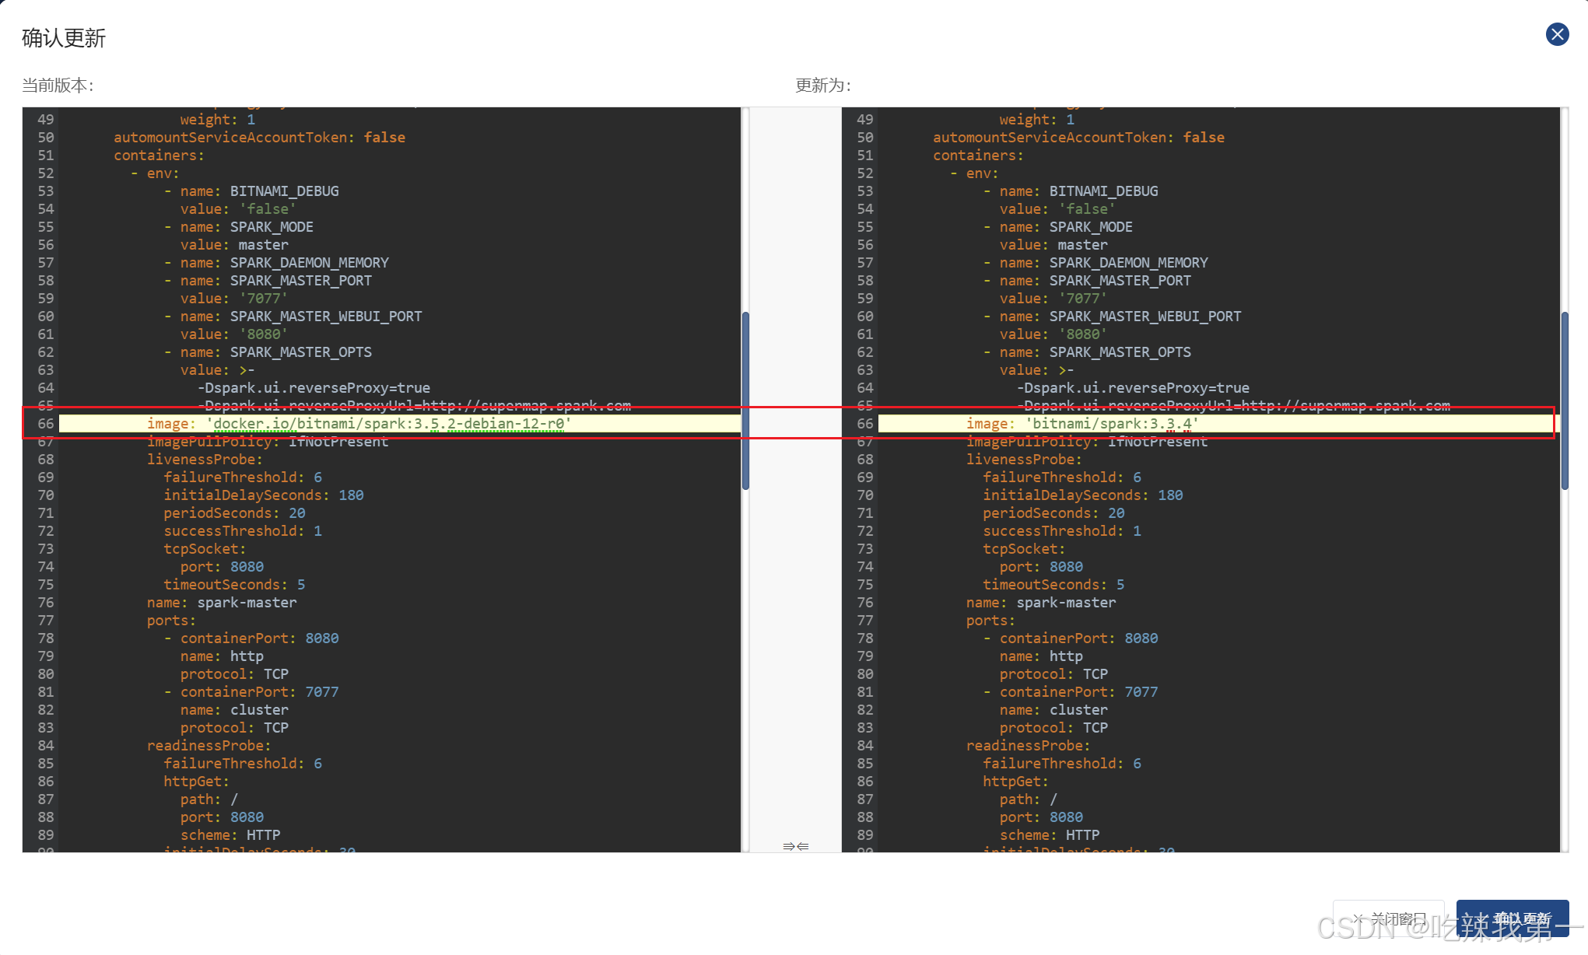The width and height of the screenshot is (1588, 955).
Task: Click line number 66 in left pane gutter
Action: click(x=45, y=424)
